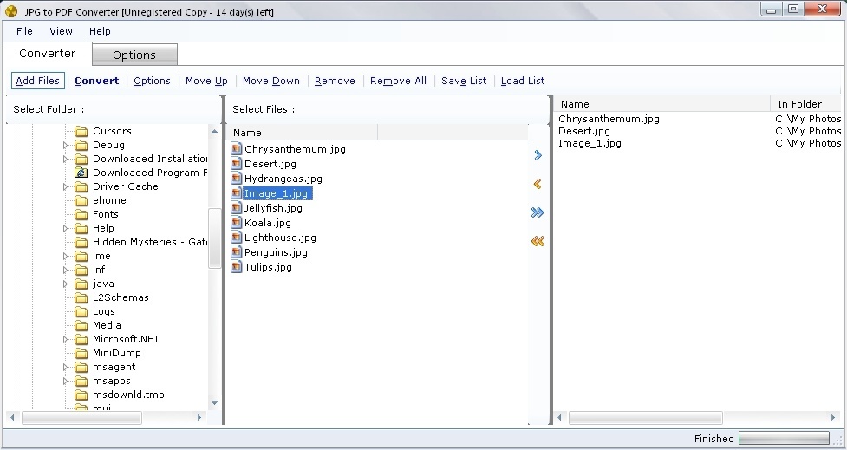Click the Remove All button
This screenshot has height=450, width=847.
398,81
